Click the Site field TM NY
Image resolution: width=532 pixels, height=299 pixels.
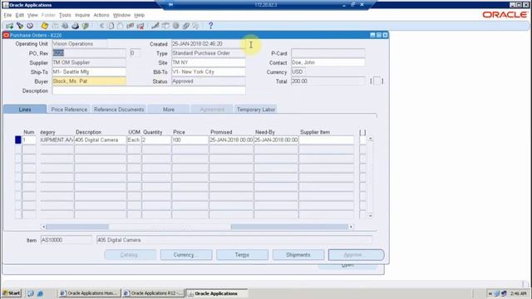(209, 63)
